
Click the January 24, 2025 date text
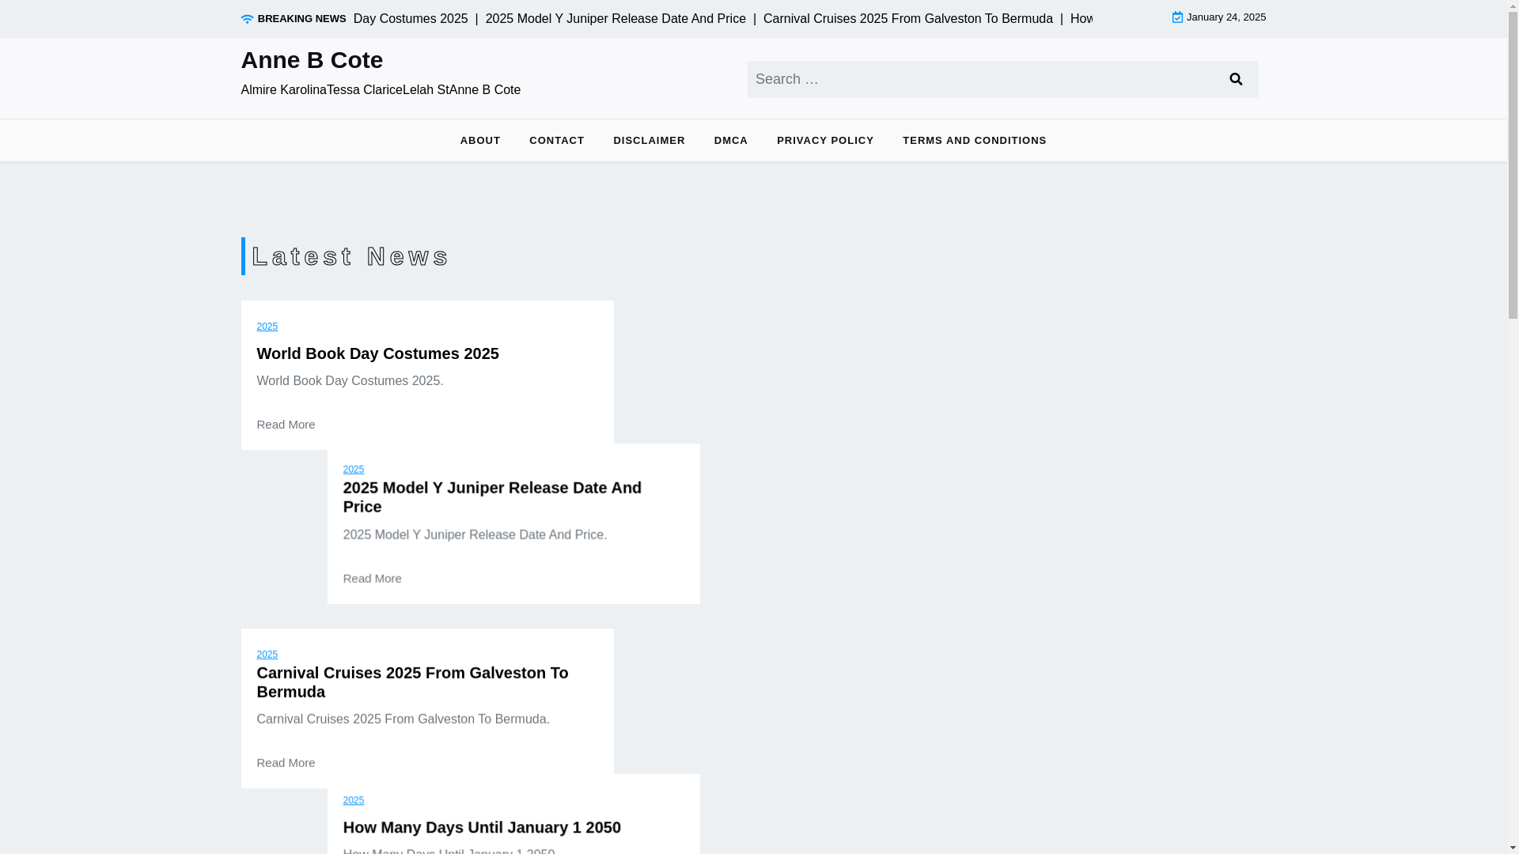click(x=1225, y=17)
